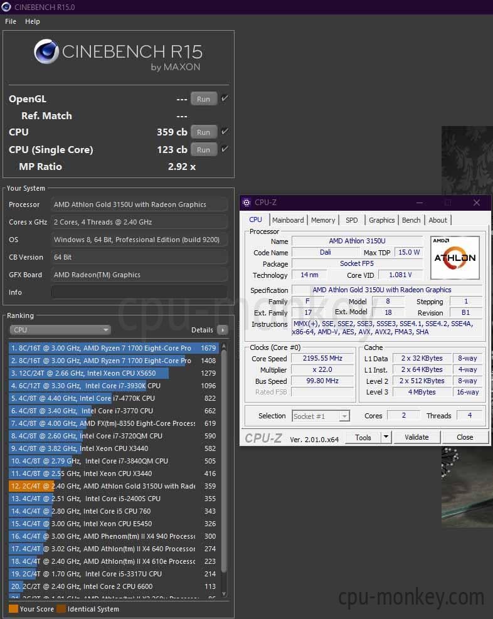Toggle the CPU (Single Core) checkmark
This screenshot has width=493, height=619.
pyautogui.click(x=225, y=149)
